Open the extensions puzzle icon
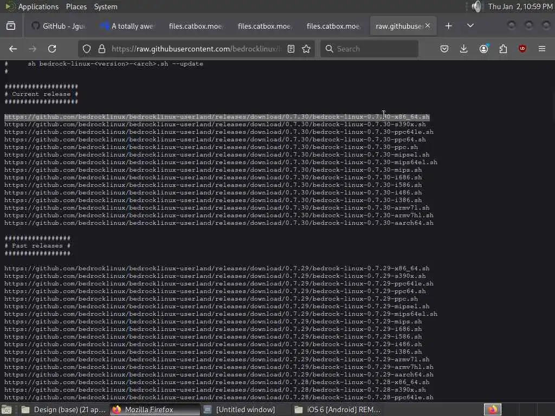 (503, 49)
